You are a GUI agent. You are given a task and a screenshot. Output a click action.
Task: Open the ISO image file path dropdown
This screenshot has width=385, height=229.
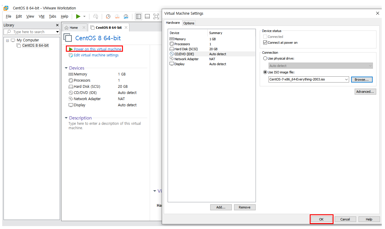346,79
